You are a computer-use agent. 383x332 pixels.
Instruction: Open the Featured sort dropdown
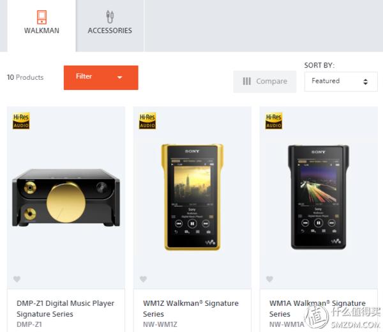tap(341, 82)
